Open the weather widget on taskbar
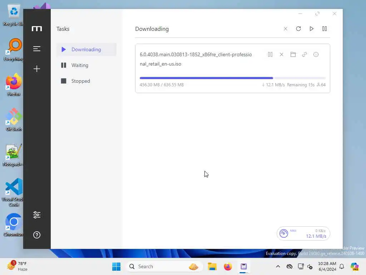The image size is (366, 275). pos(17,266)
